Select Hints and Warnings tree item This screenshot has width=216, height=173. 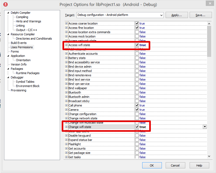tap(29, 21)
